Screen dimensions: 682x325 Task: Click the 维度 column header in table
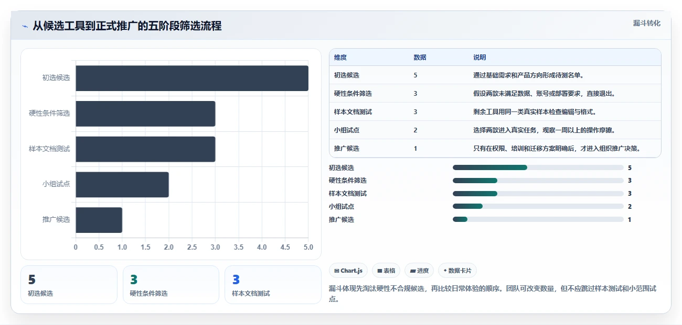(340, 58)
